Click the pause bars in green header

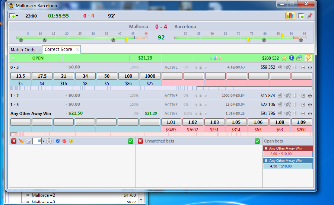pos(216,58)
